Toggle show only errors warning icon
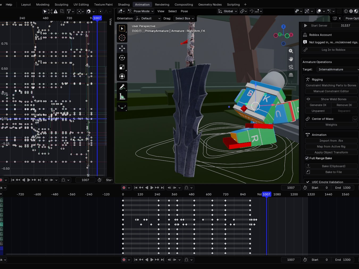Image resolution: width=359 pixels, height=269 pixels. pos(56,11)
